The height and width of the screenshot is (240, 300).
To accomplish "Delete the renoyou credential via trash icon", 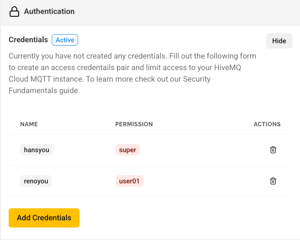I will (273, 181).
